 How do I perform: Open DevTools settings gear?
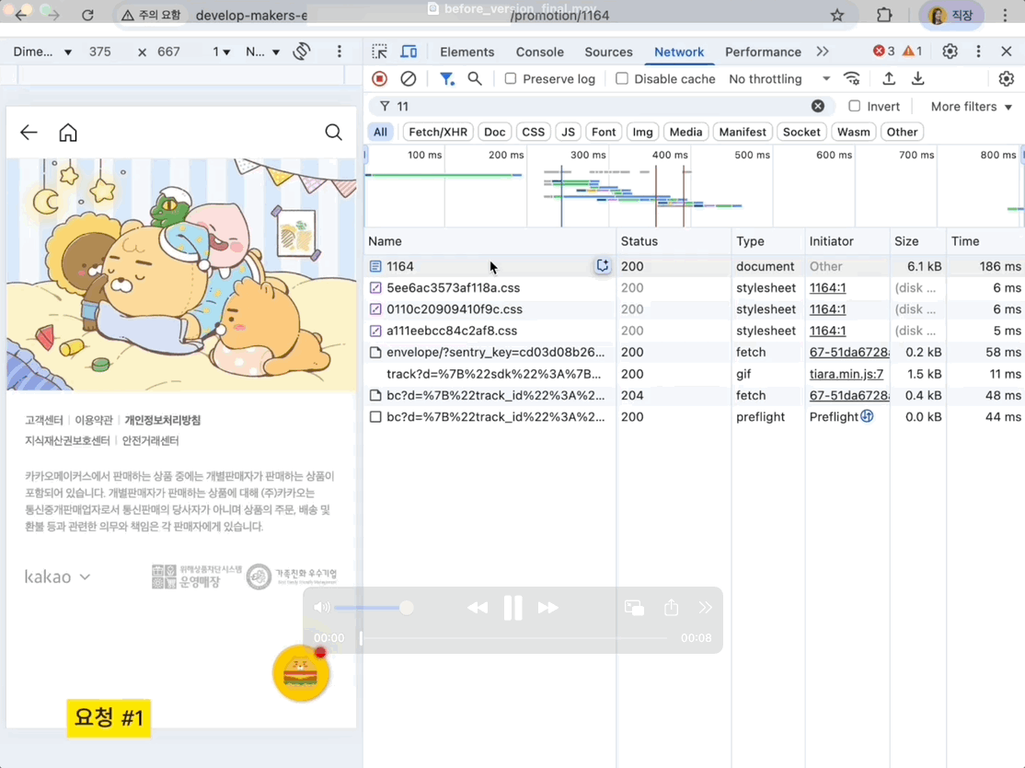pyautogui.click(x=950, y=52)
